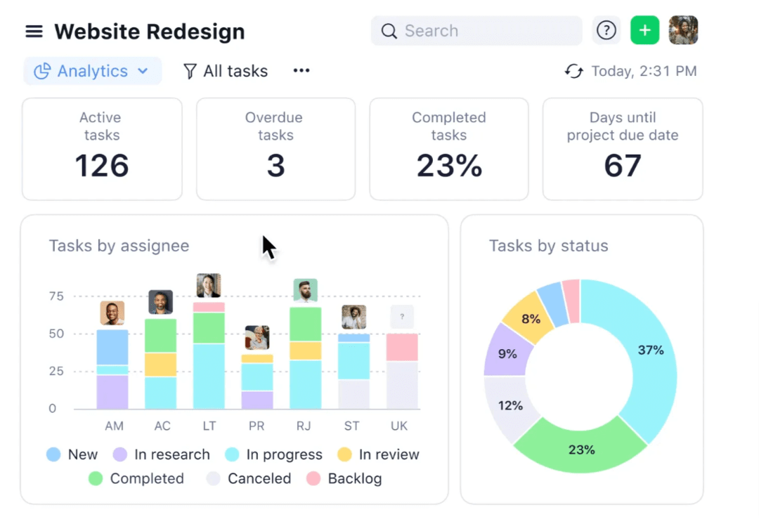Click the Today 2:31 PM timestamp

(644, 71)
